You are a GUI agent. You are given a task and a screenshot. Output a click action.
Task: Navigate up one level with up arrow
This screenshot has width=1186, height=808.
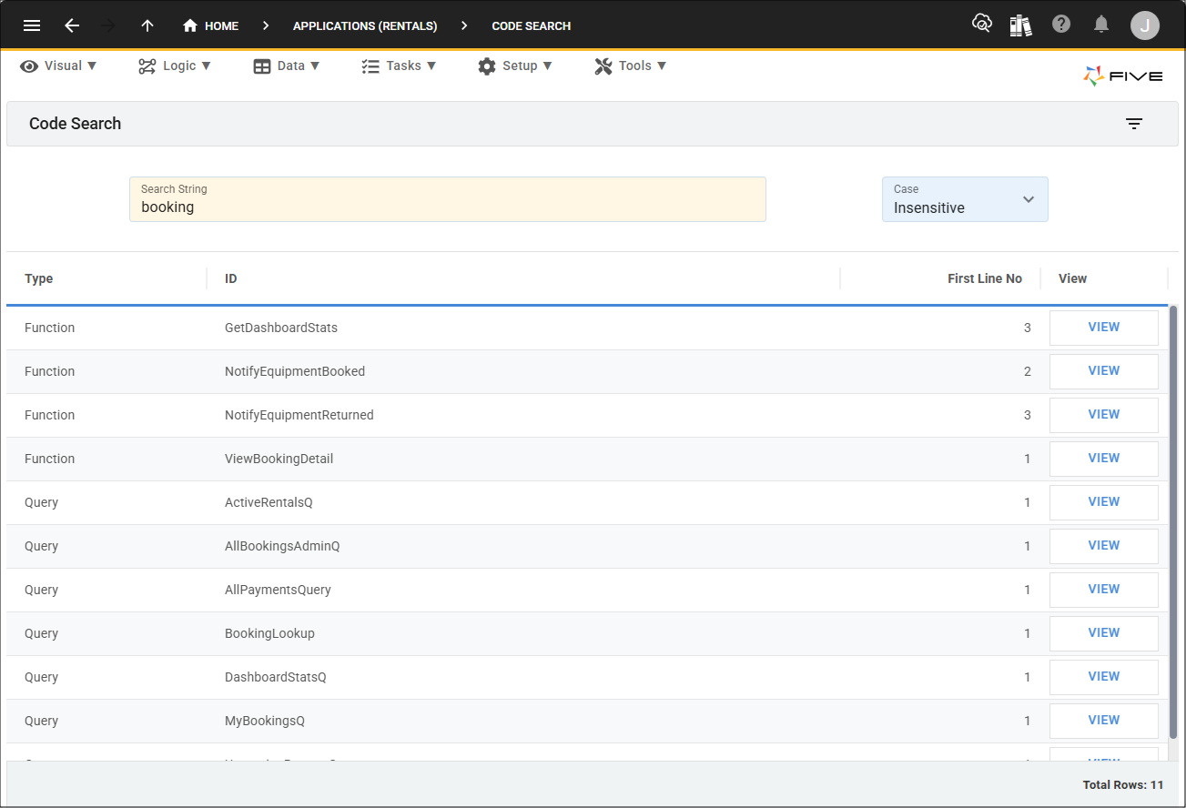tap(147, 25)
